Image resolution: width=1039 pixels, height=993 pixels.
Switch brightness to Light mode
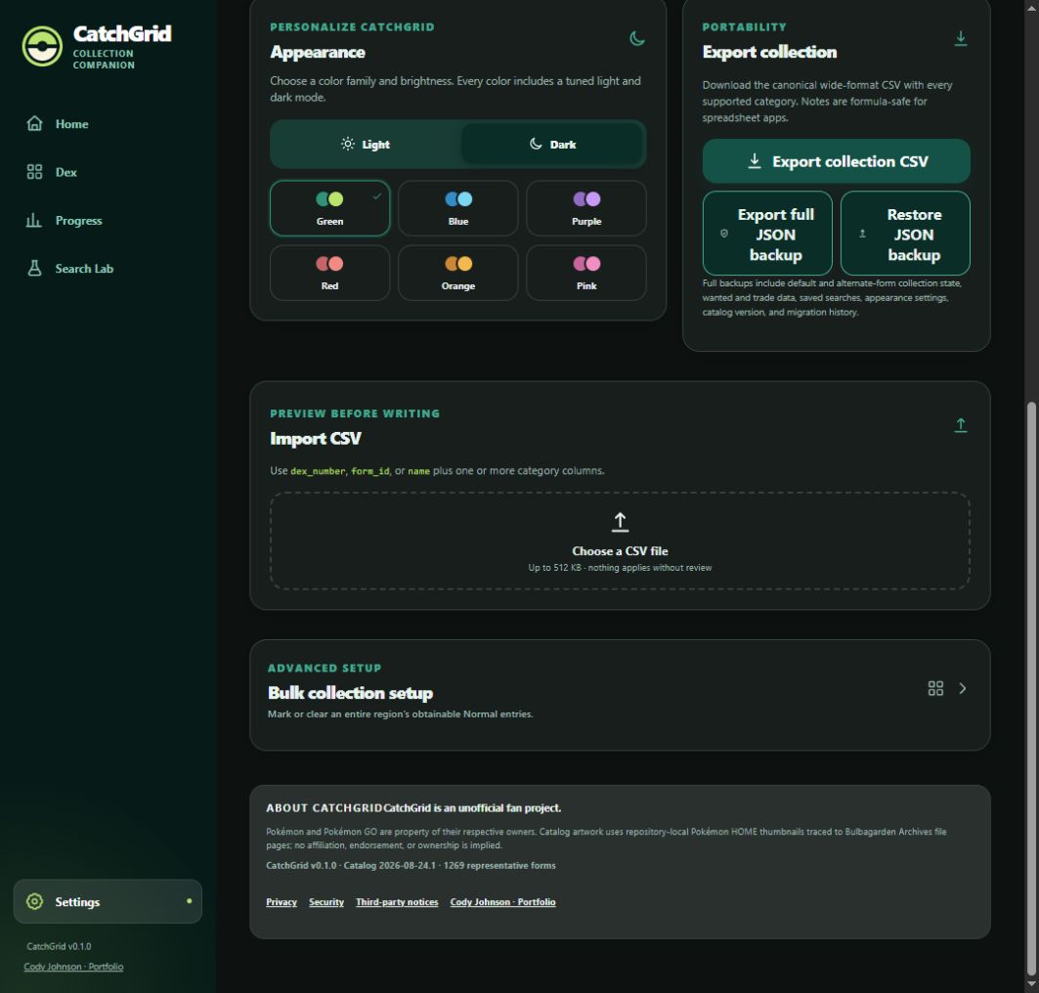(x=366, y=145)
